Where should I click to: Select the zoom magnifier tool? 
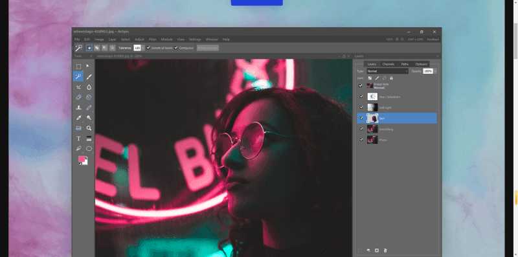point(89,128)
